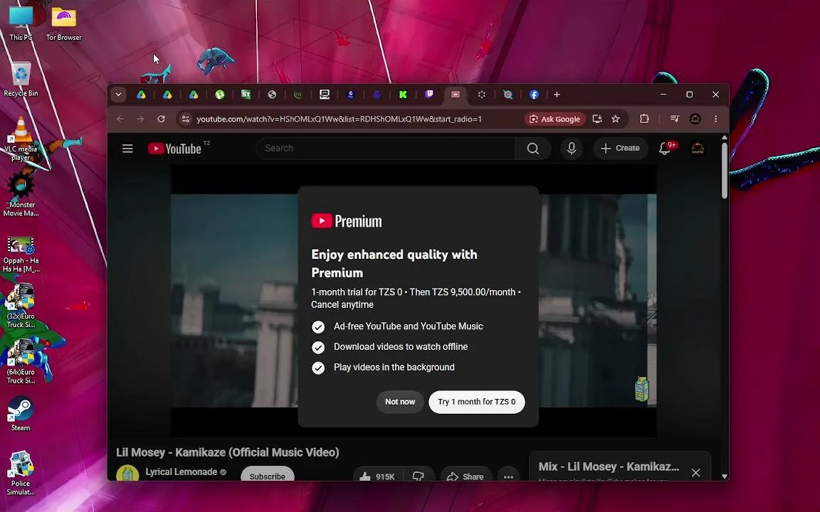Click the Ask Google lens button
The height and width of the screenshot is (512, 820).
pyautogui.click(x=555, y=119)
